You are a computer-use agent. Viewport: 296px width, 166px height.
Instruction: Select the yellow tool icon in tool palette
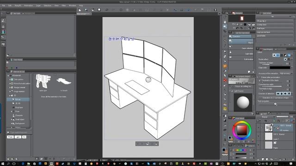coord(225,109)
